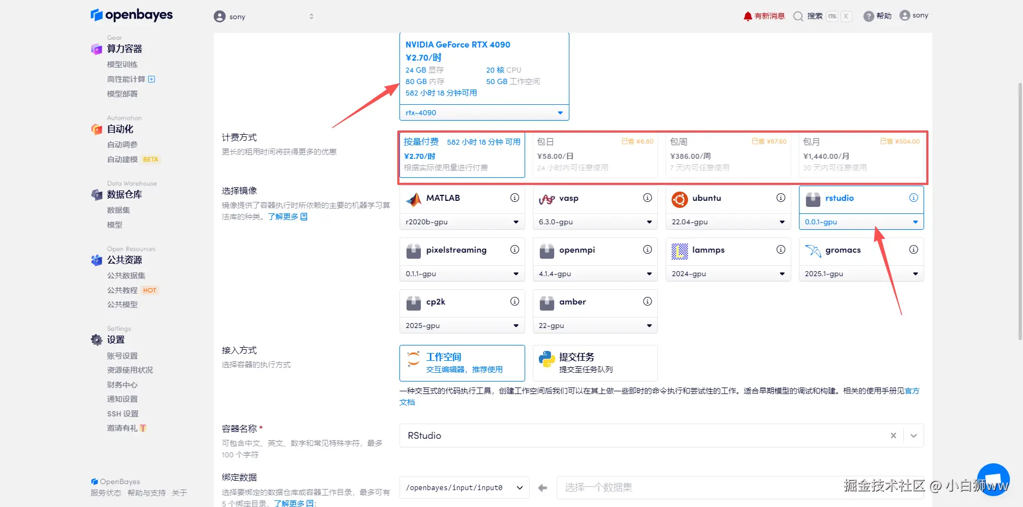1023x507 pixels.
Task: Show info for the cp2k image
Action: [515, 301]
